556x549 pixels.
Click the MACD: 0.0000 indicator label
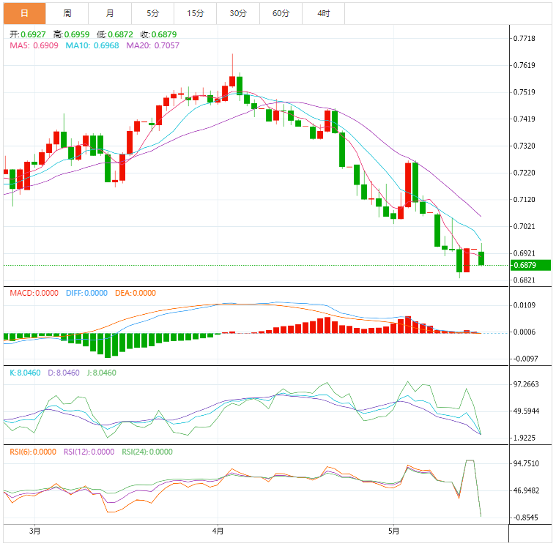34,293
